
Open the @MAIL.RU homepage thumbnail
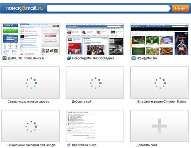(x=31, y=39)
